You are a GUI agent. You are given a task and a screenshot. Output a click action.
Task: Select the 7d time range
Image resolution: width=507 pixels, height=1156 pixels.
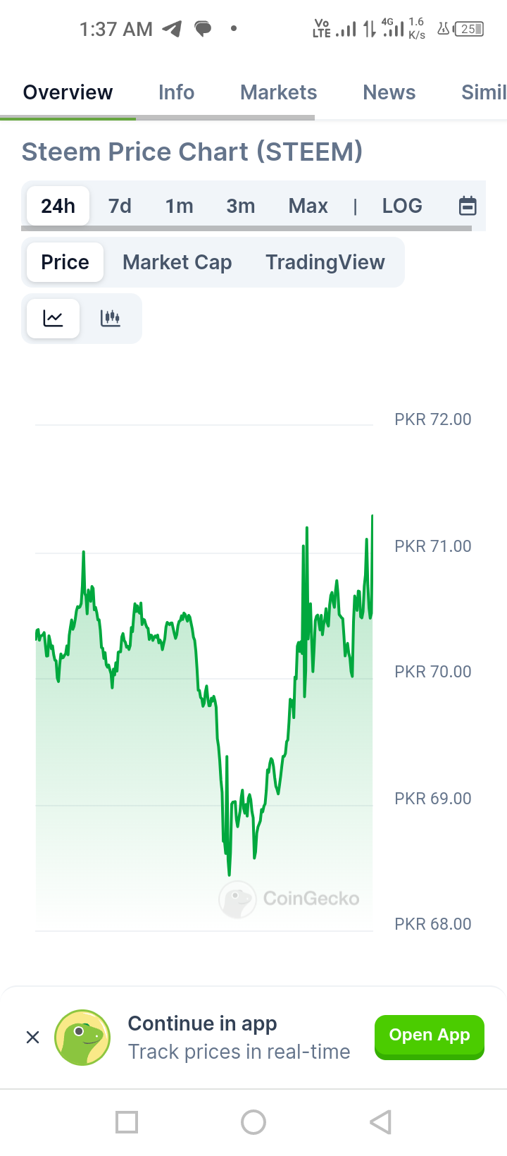pyautogui.click(x=120, y=206)
